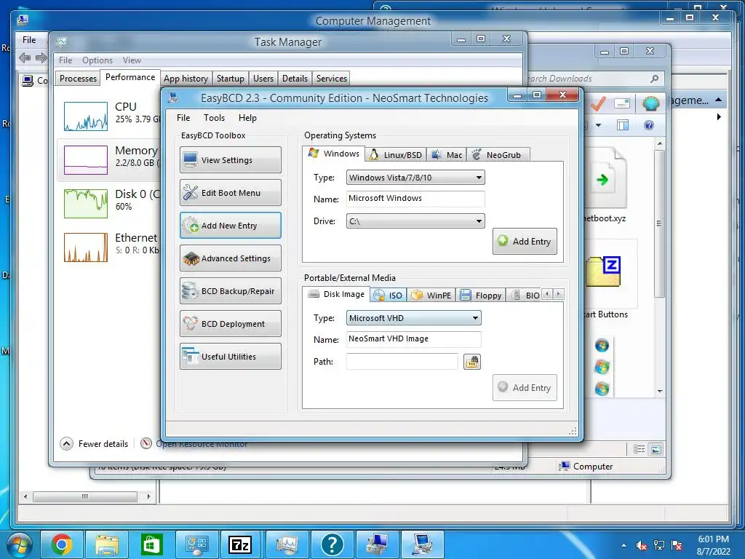Click the disabled Add Entry under Portable Media

(525, 388)
